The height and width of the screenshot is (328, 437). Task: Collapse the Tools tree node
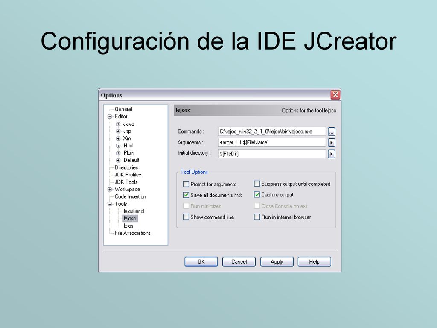(110, 204)
